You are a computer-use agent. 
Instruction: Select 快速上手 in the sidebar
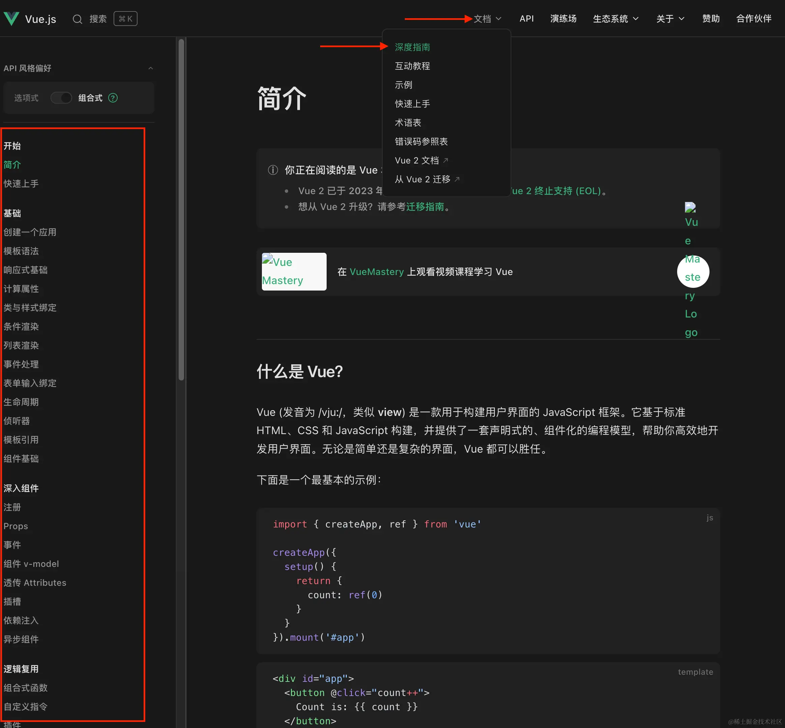tap(21, 183)
